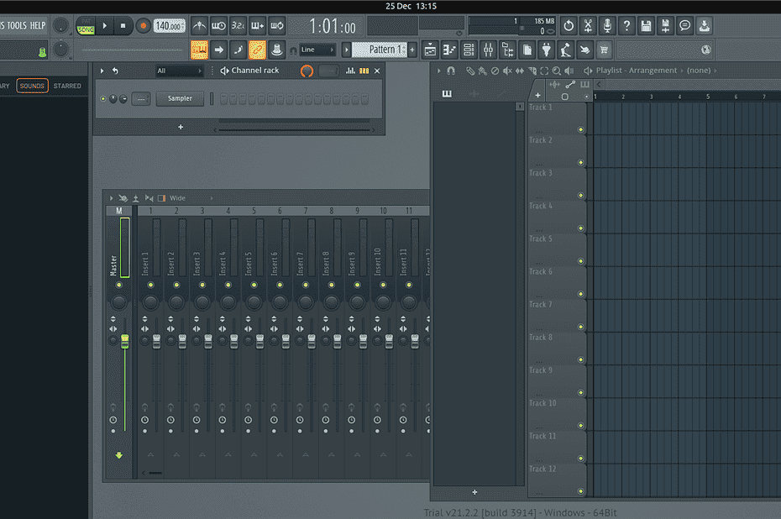Open the Browser view button
Image resolution: width=781 pixels, height=519 pixels.
[507, 50]
